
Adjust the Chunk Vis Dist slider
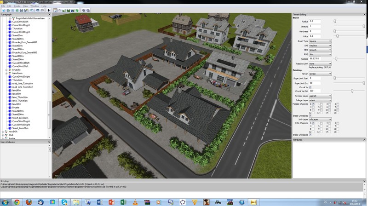point(352,91)
